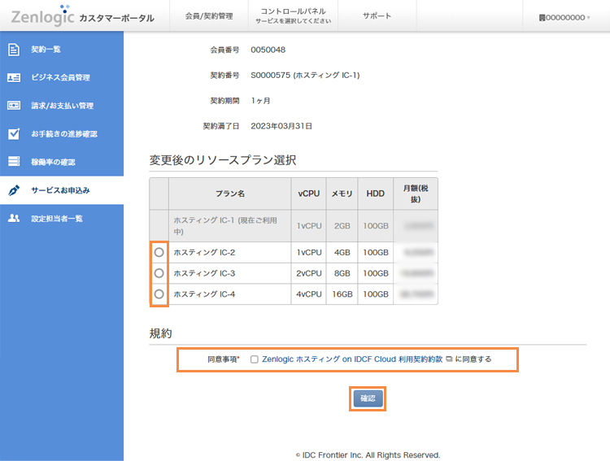
Task: Go to 請求/お支払い管理 in the sidebar
Action: click(x=62, y=106)
